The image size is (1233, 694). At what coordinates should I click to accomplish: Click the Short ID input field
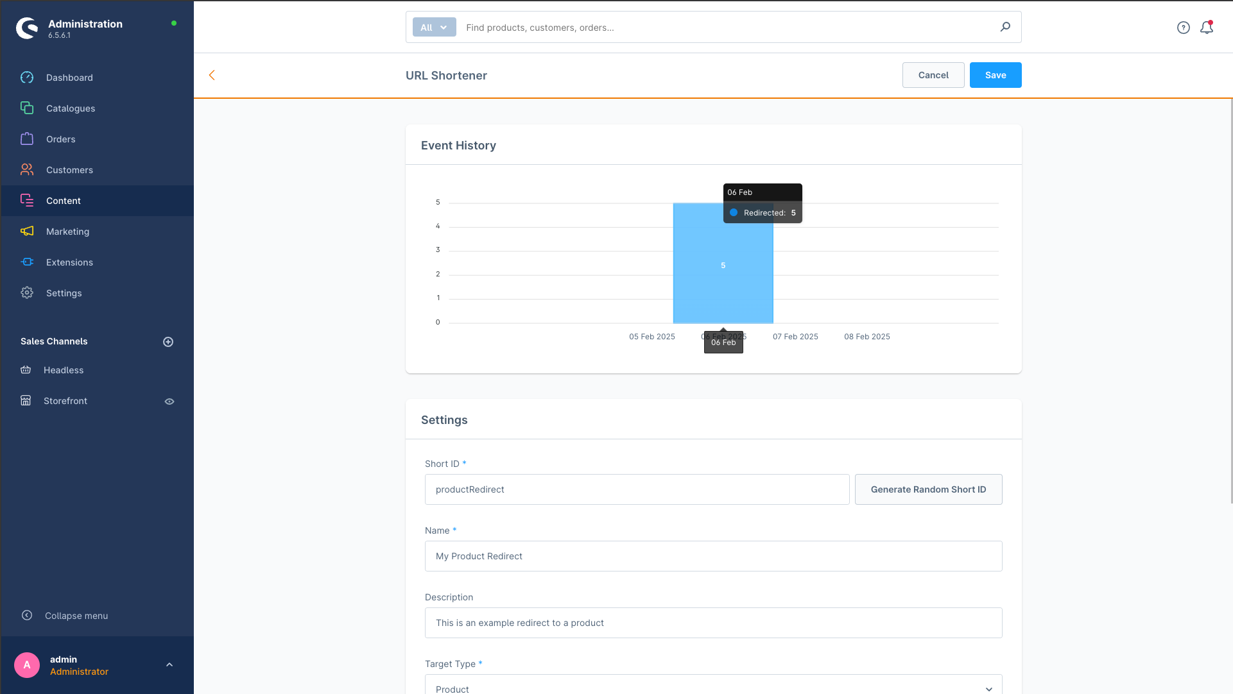point(637,489)
